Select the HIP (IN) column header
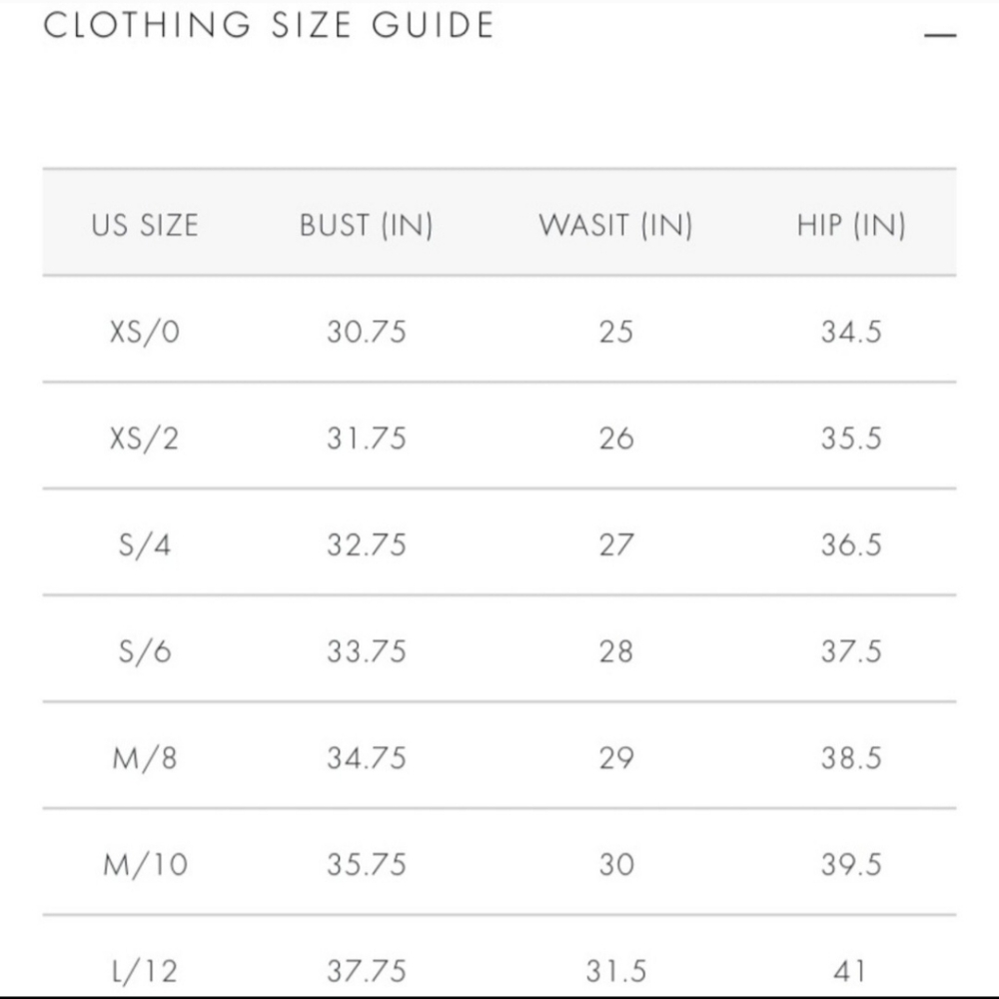 [x=851, y=225]
